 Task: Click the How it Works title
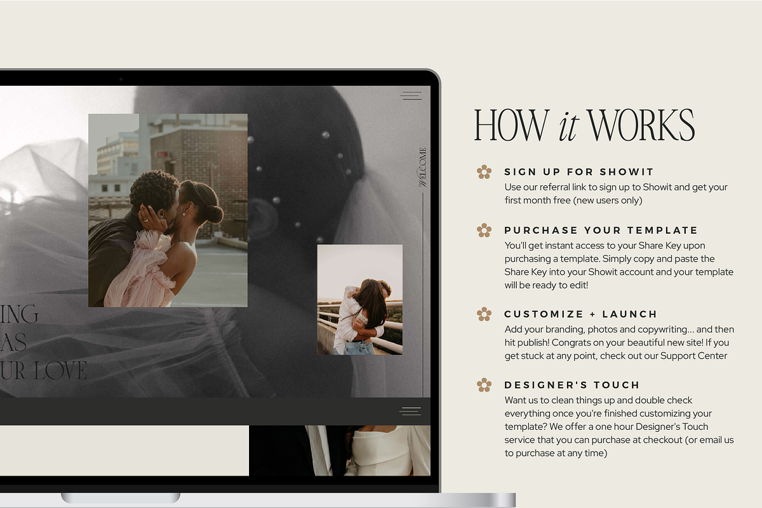click(584, 125)
